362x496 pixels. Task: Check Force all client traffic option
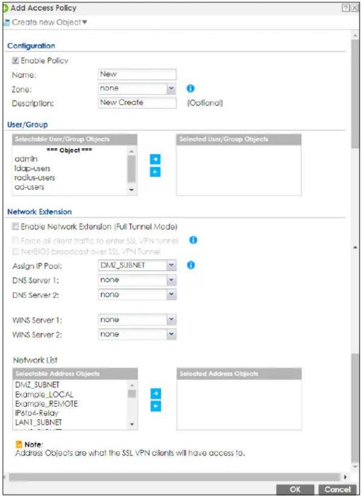(x=15, y=241)
